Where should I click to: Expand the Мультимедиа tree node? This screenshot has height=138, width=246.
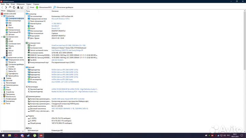(2, 83)
